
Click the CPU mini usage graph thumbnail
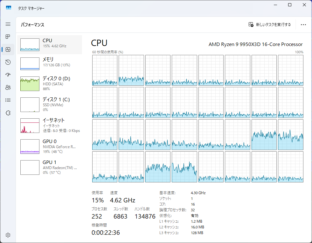click(x=30, y=45)
